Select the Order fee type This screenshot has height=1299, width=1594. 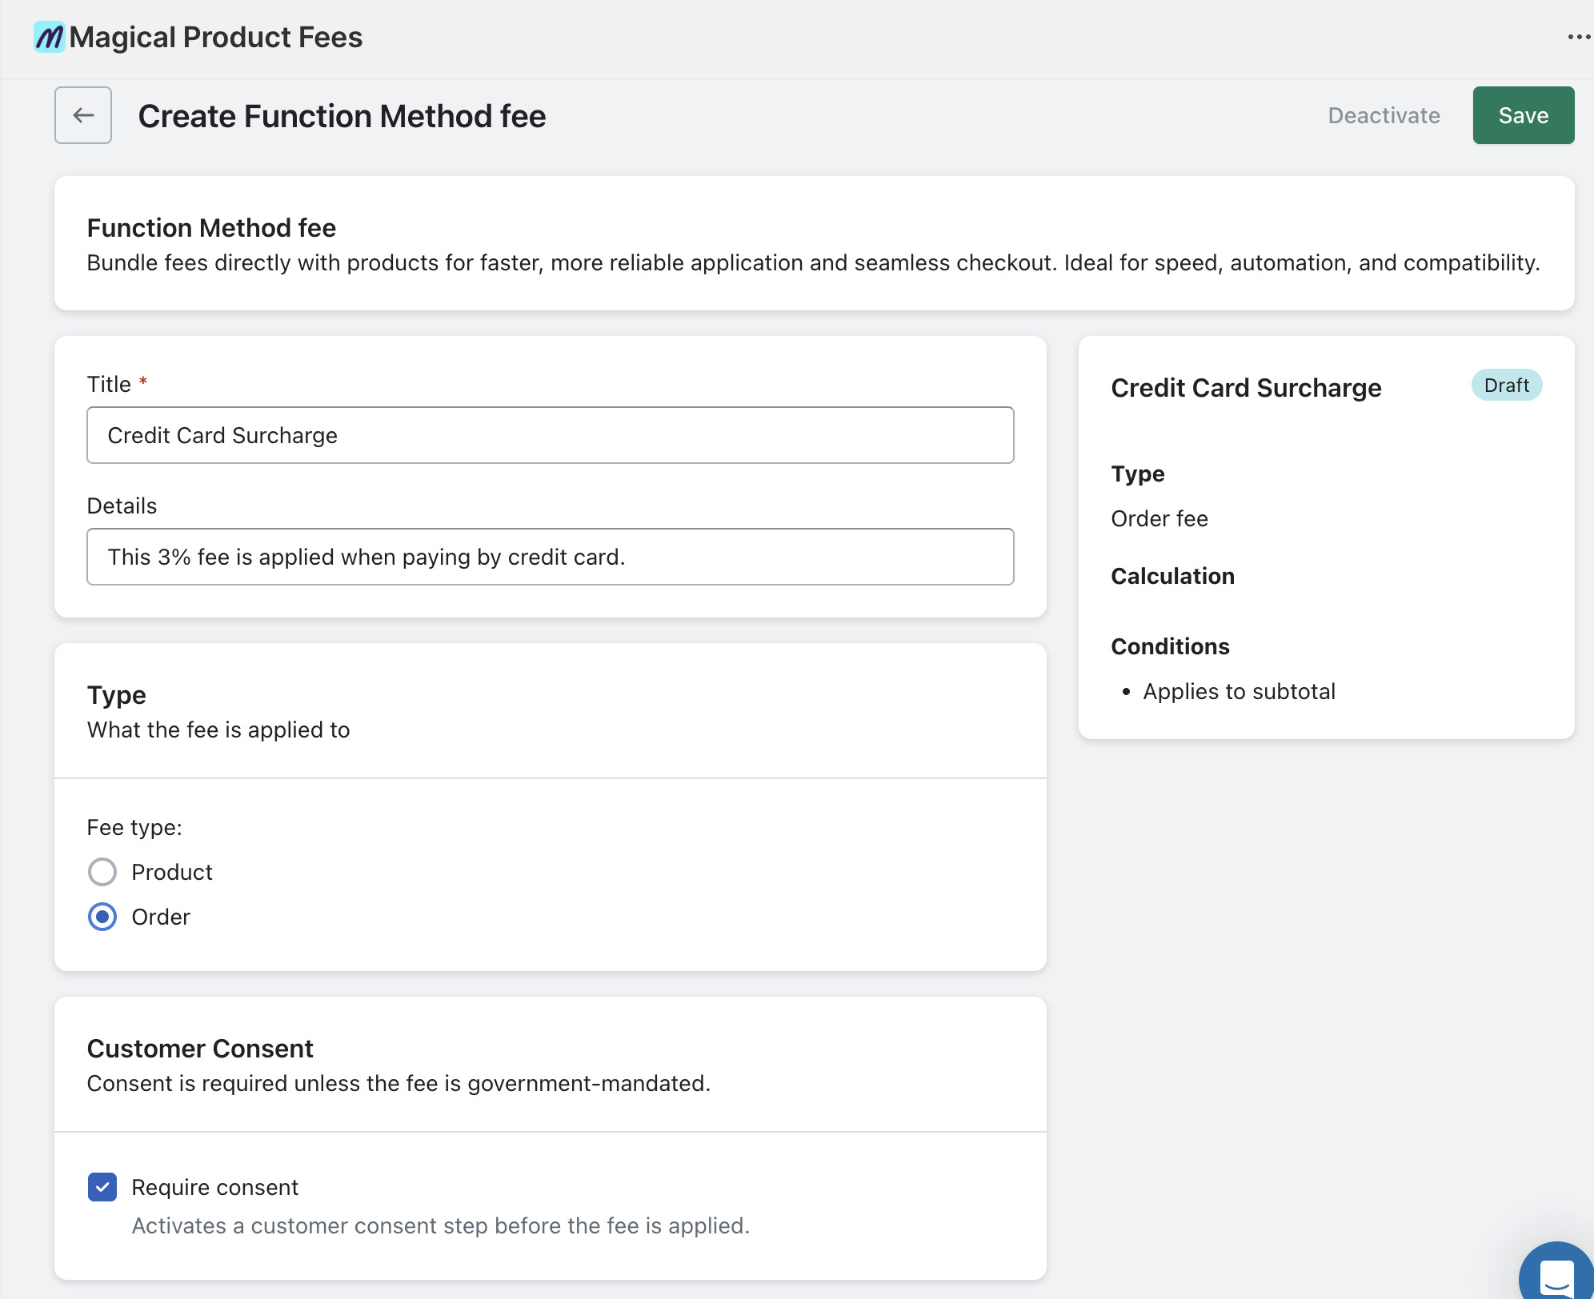pyautogui.click(x=102, y=917)
